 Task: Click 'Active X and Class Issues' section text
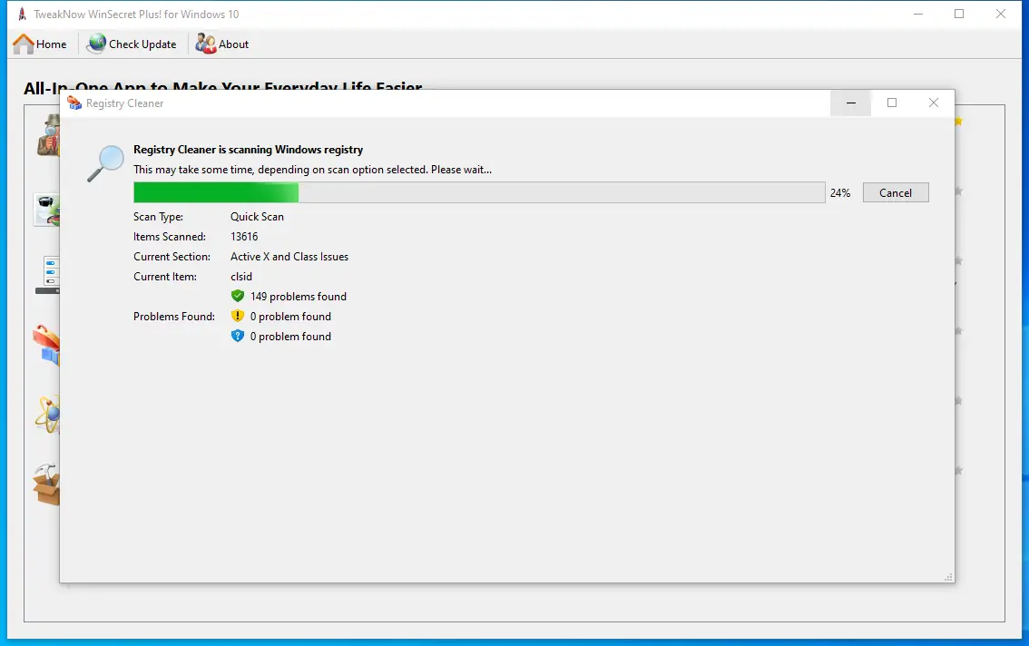coord(289,257)
